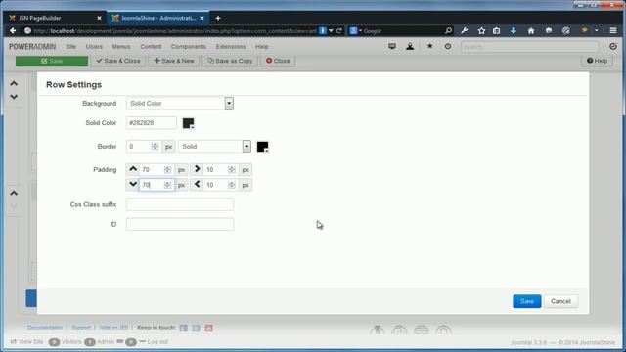This screenshot has height=352, width=626.
Task: Open downloads with the blue arrow icon
Action: click(514, 30)
